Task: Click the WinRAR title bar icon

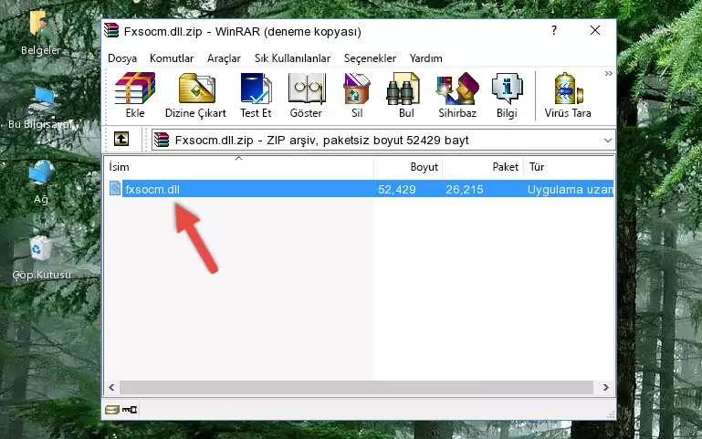Action: (x=111, y=31)
